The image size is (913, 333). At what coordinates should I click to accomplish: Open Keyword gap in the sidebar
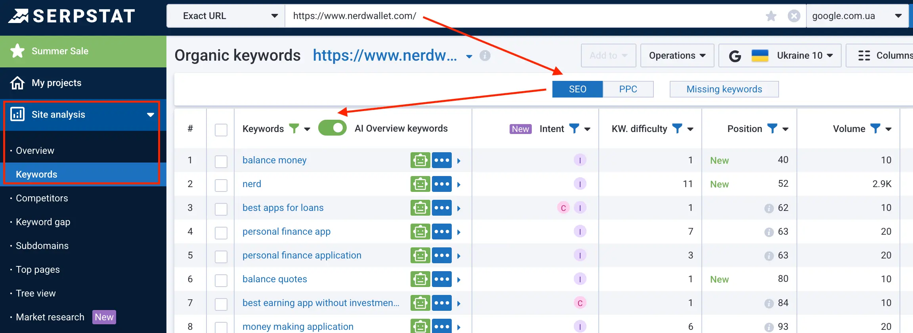click(43, 222)
